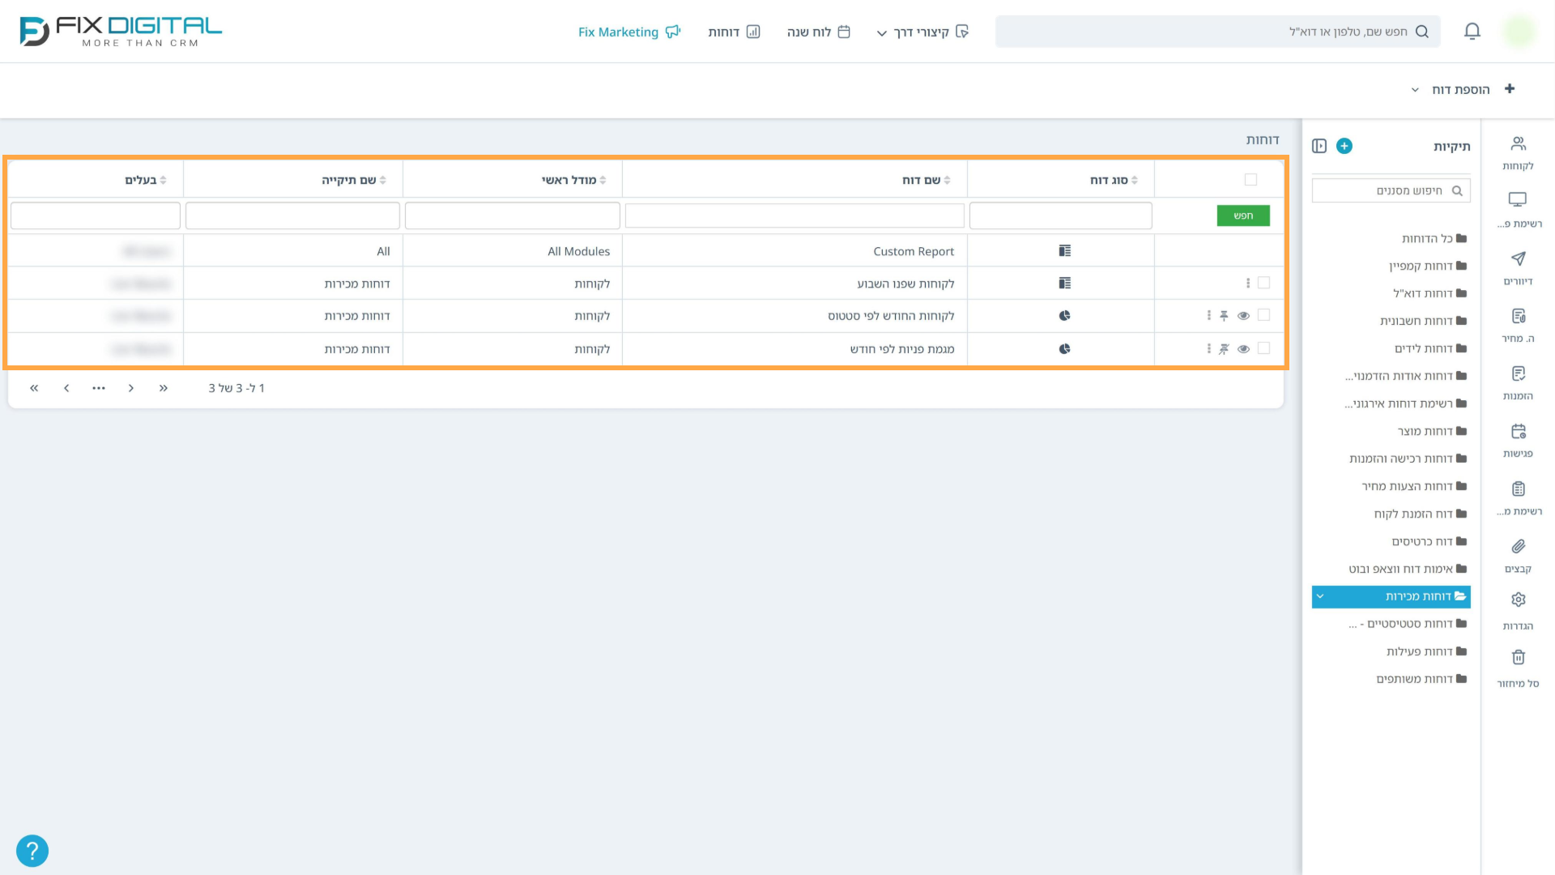The height and width of the screenshot is (875, 1555).
Task: Open דיוורים paper-plane sidebar icon
Action: 1518,268
